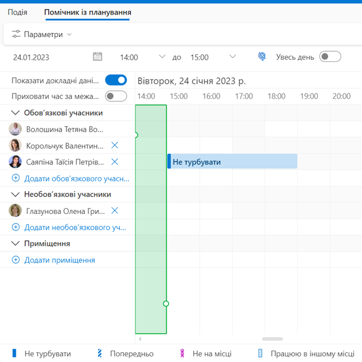Viewport: 362px width, 362px height.
Task: Open the calendar date picker icon
Action: tap(97, 57)
